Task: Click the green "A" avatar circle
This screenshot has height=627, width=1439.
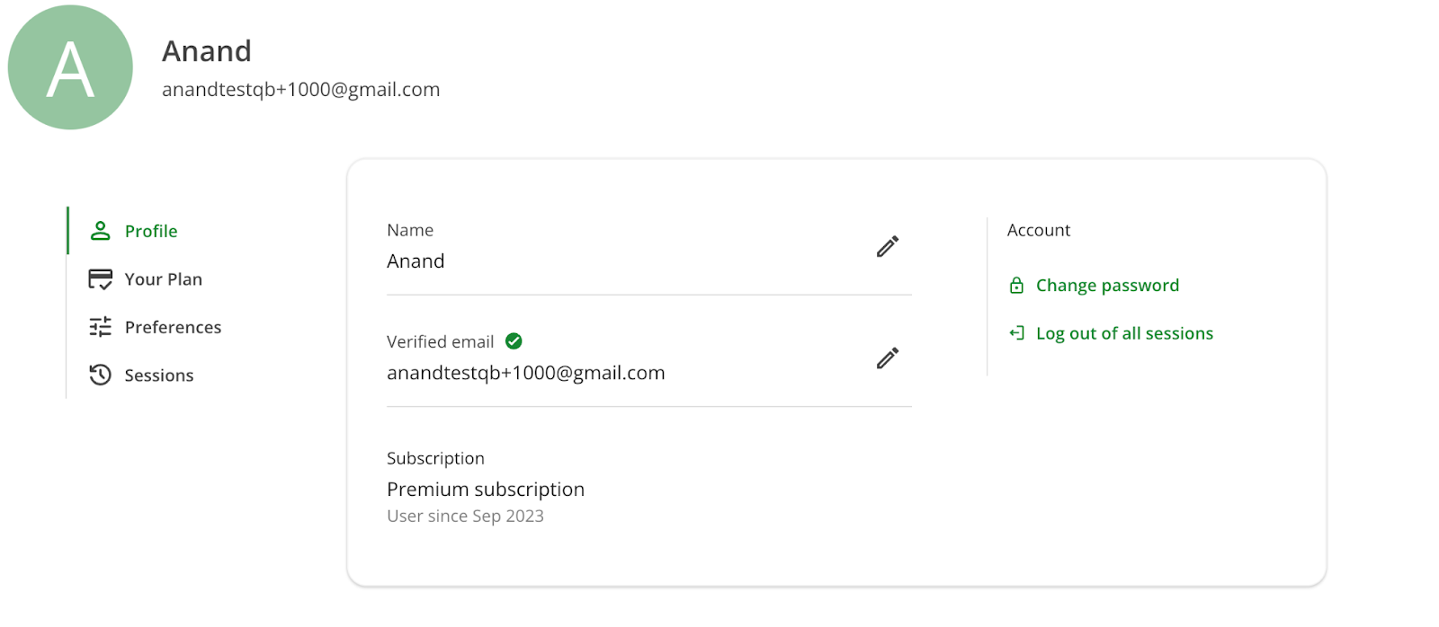Action: click(70, 67)
